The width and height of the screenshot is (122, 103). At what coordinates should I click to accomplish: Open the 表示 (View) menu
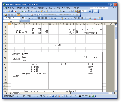click(x=27, y=8)
